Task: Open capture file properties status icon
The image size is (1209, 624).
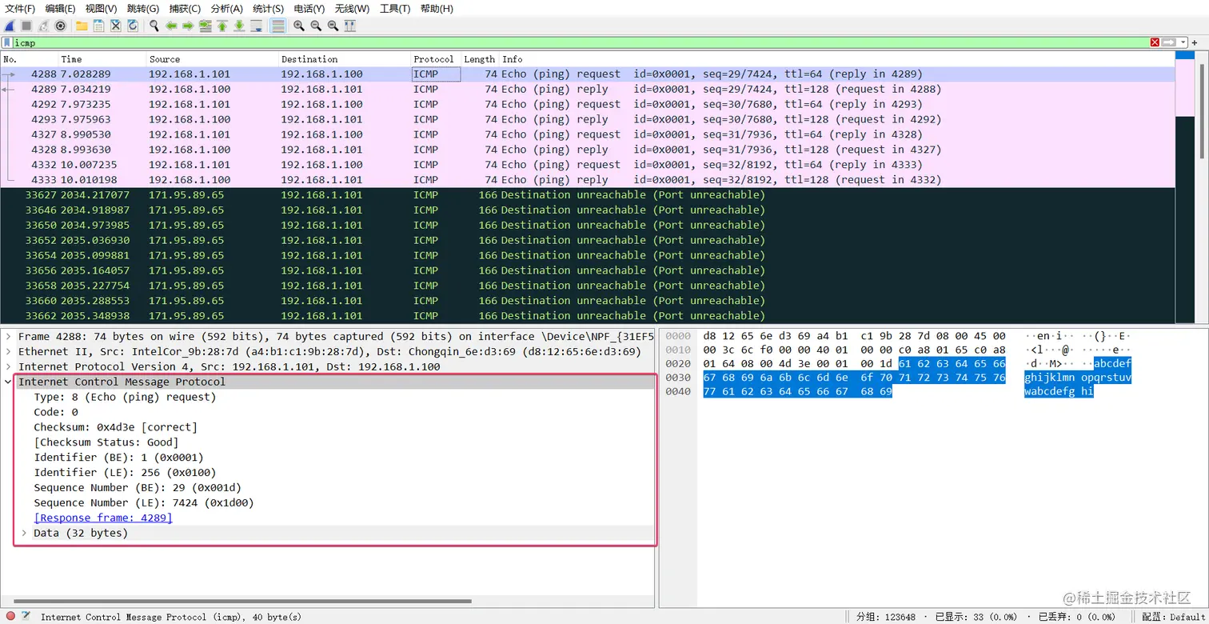Action: pyautogui.click(x=26, y=617)
